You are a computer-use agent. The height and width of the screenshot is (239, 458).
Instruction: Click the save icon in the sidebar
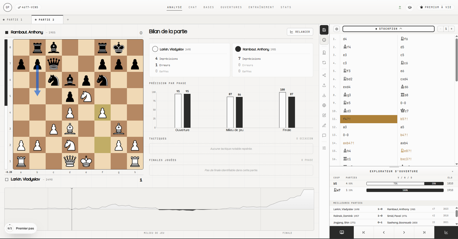click(324, 30)
